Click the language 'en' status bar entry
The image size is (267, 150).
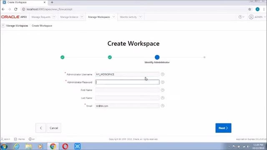pos(32,139)
